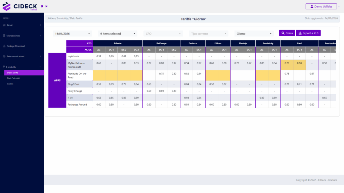Open the Giorno tariff dropdown
Screen dimensions: 344x193
click(254, 34)
